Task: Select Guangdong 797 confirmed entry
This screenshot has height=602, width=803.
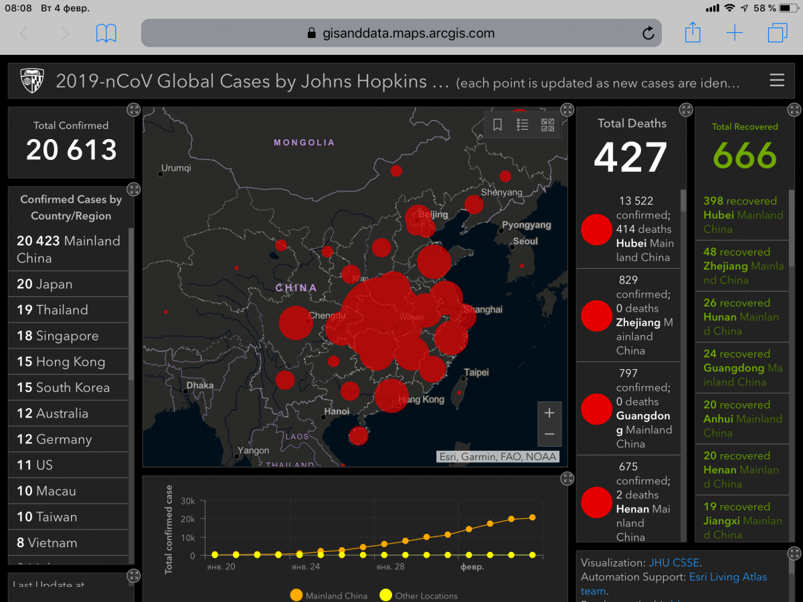Action: click(x=628, y=409)
